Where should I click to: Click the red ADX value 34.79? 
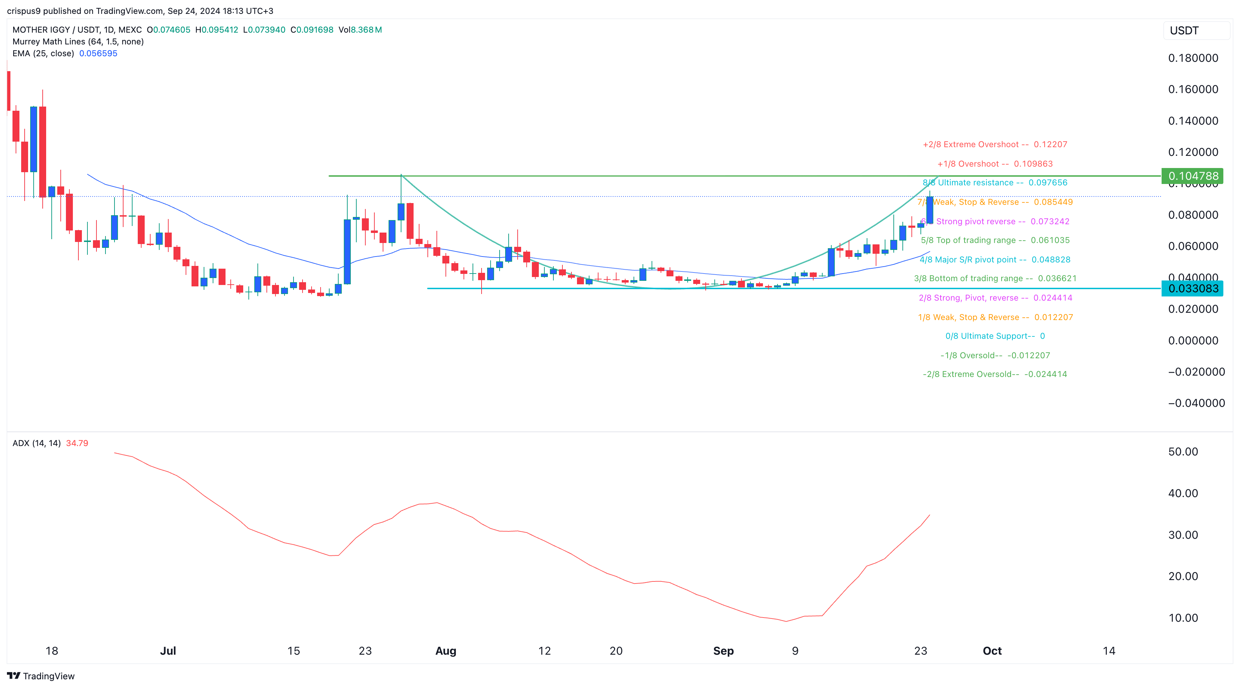77,443
